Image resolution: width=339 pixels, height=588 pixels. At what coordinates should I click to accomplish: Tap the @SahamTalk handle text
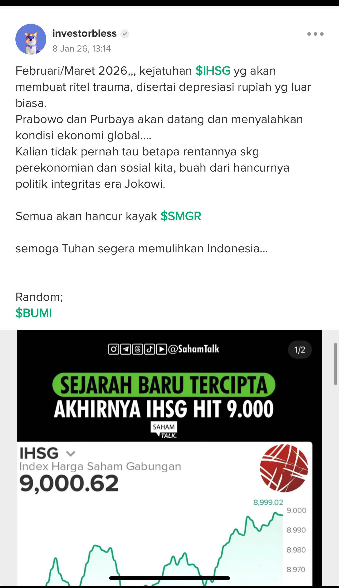point(194,349)
